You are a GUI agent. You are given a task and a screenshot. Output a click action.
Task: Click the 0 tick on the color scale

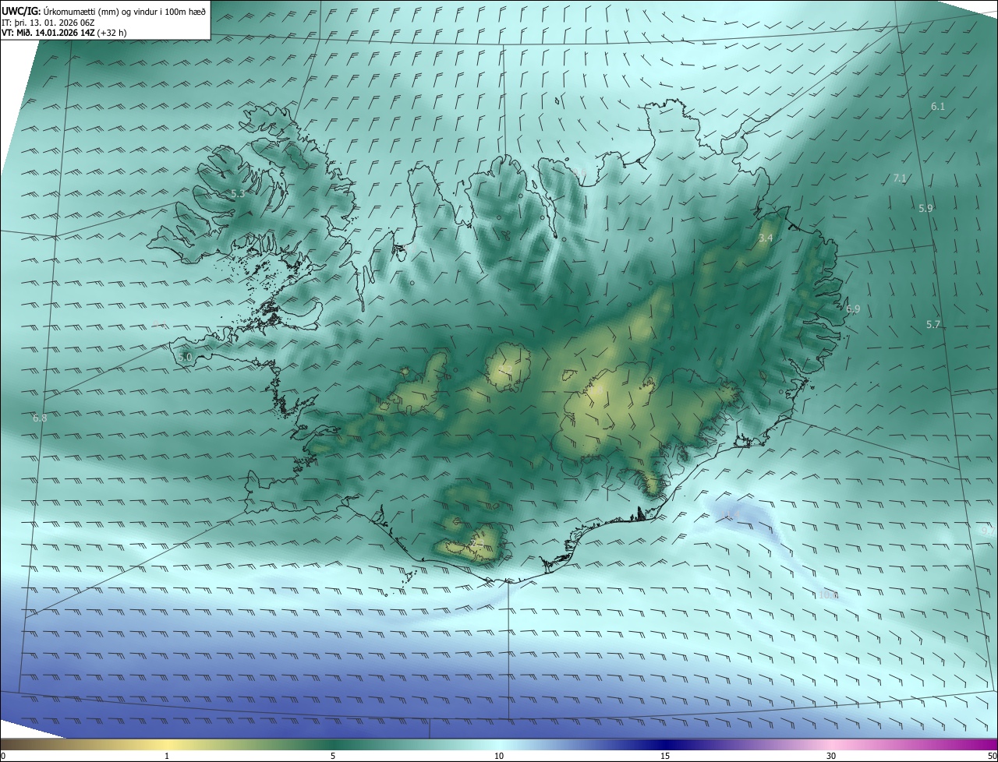tap(3, 757)
